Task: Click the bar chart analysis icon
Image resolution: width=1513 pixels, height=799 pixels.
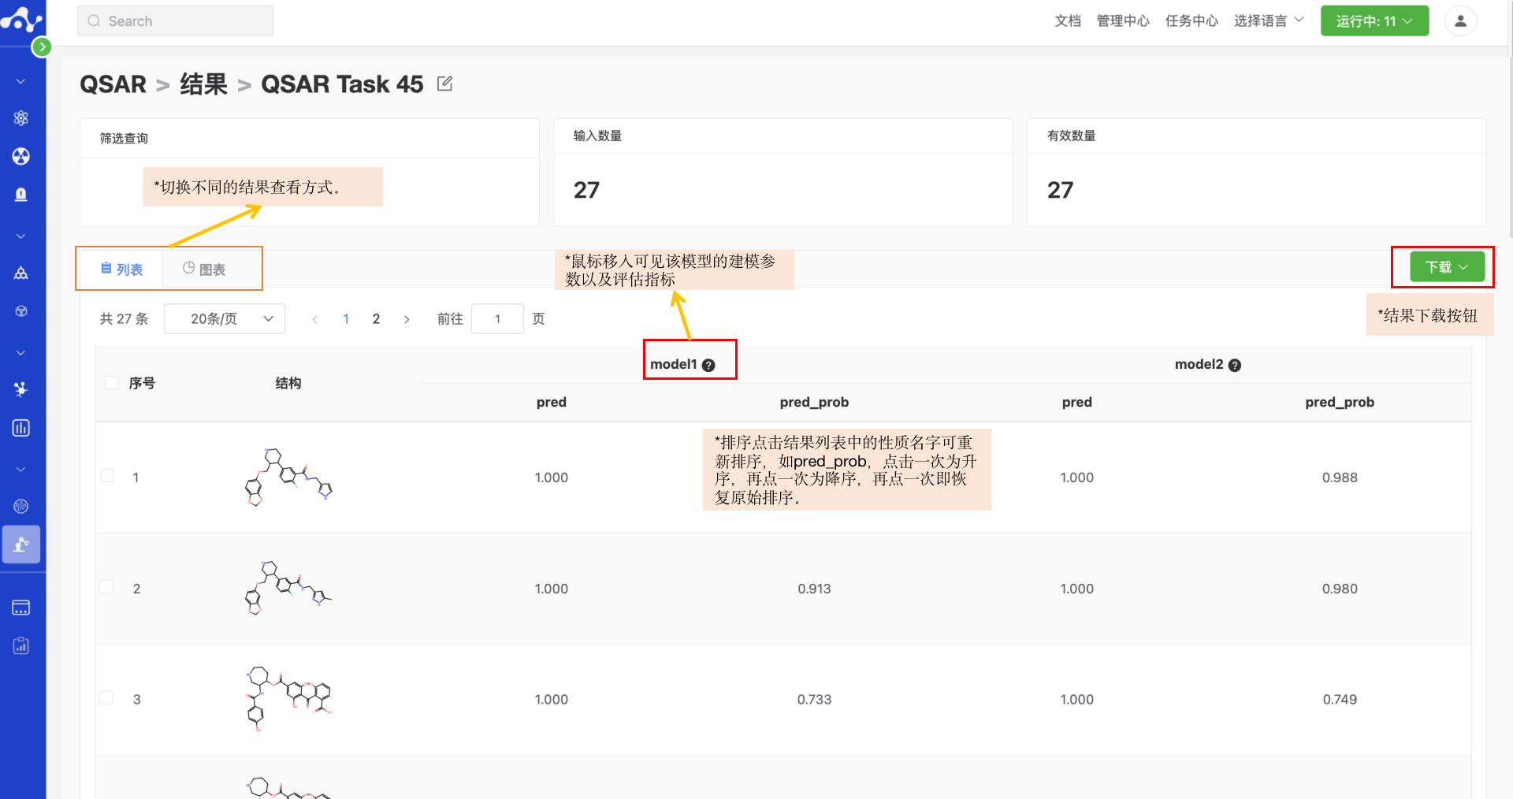Action: coord(21,428)
